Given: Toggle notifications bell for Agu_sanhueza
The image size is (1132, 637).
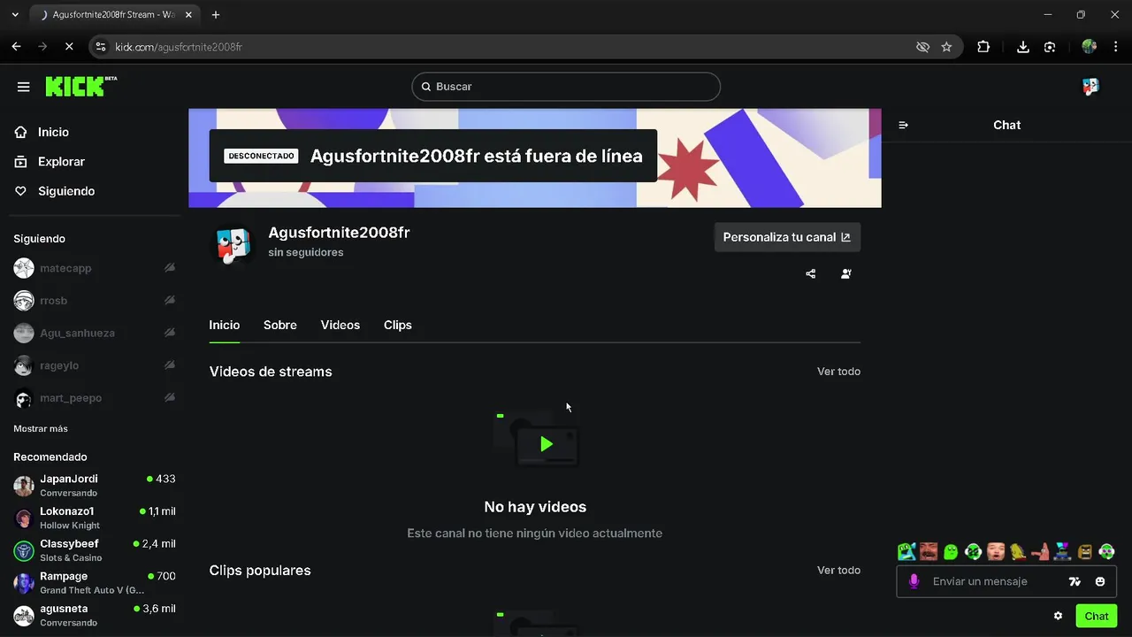Looking at the screenshot, I should click(x=169, y=333).
